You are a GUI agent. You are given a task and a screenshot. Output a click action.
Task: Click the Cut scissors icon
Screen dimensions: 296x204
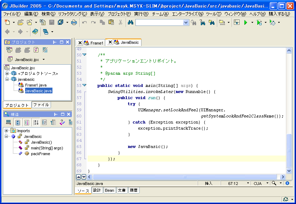[x=120, y=22]
